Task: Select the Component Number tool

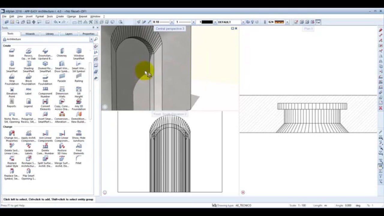Action: click(x=45, y=92)
